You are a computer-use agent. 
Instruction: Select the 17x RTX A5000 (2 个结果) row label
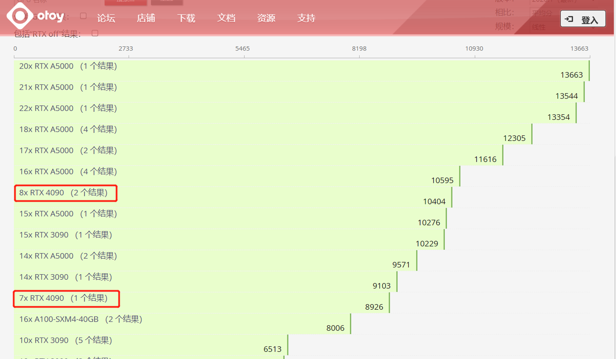coord(68,150)
